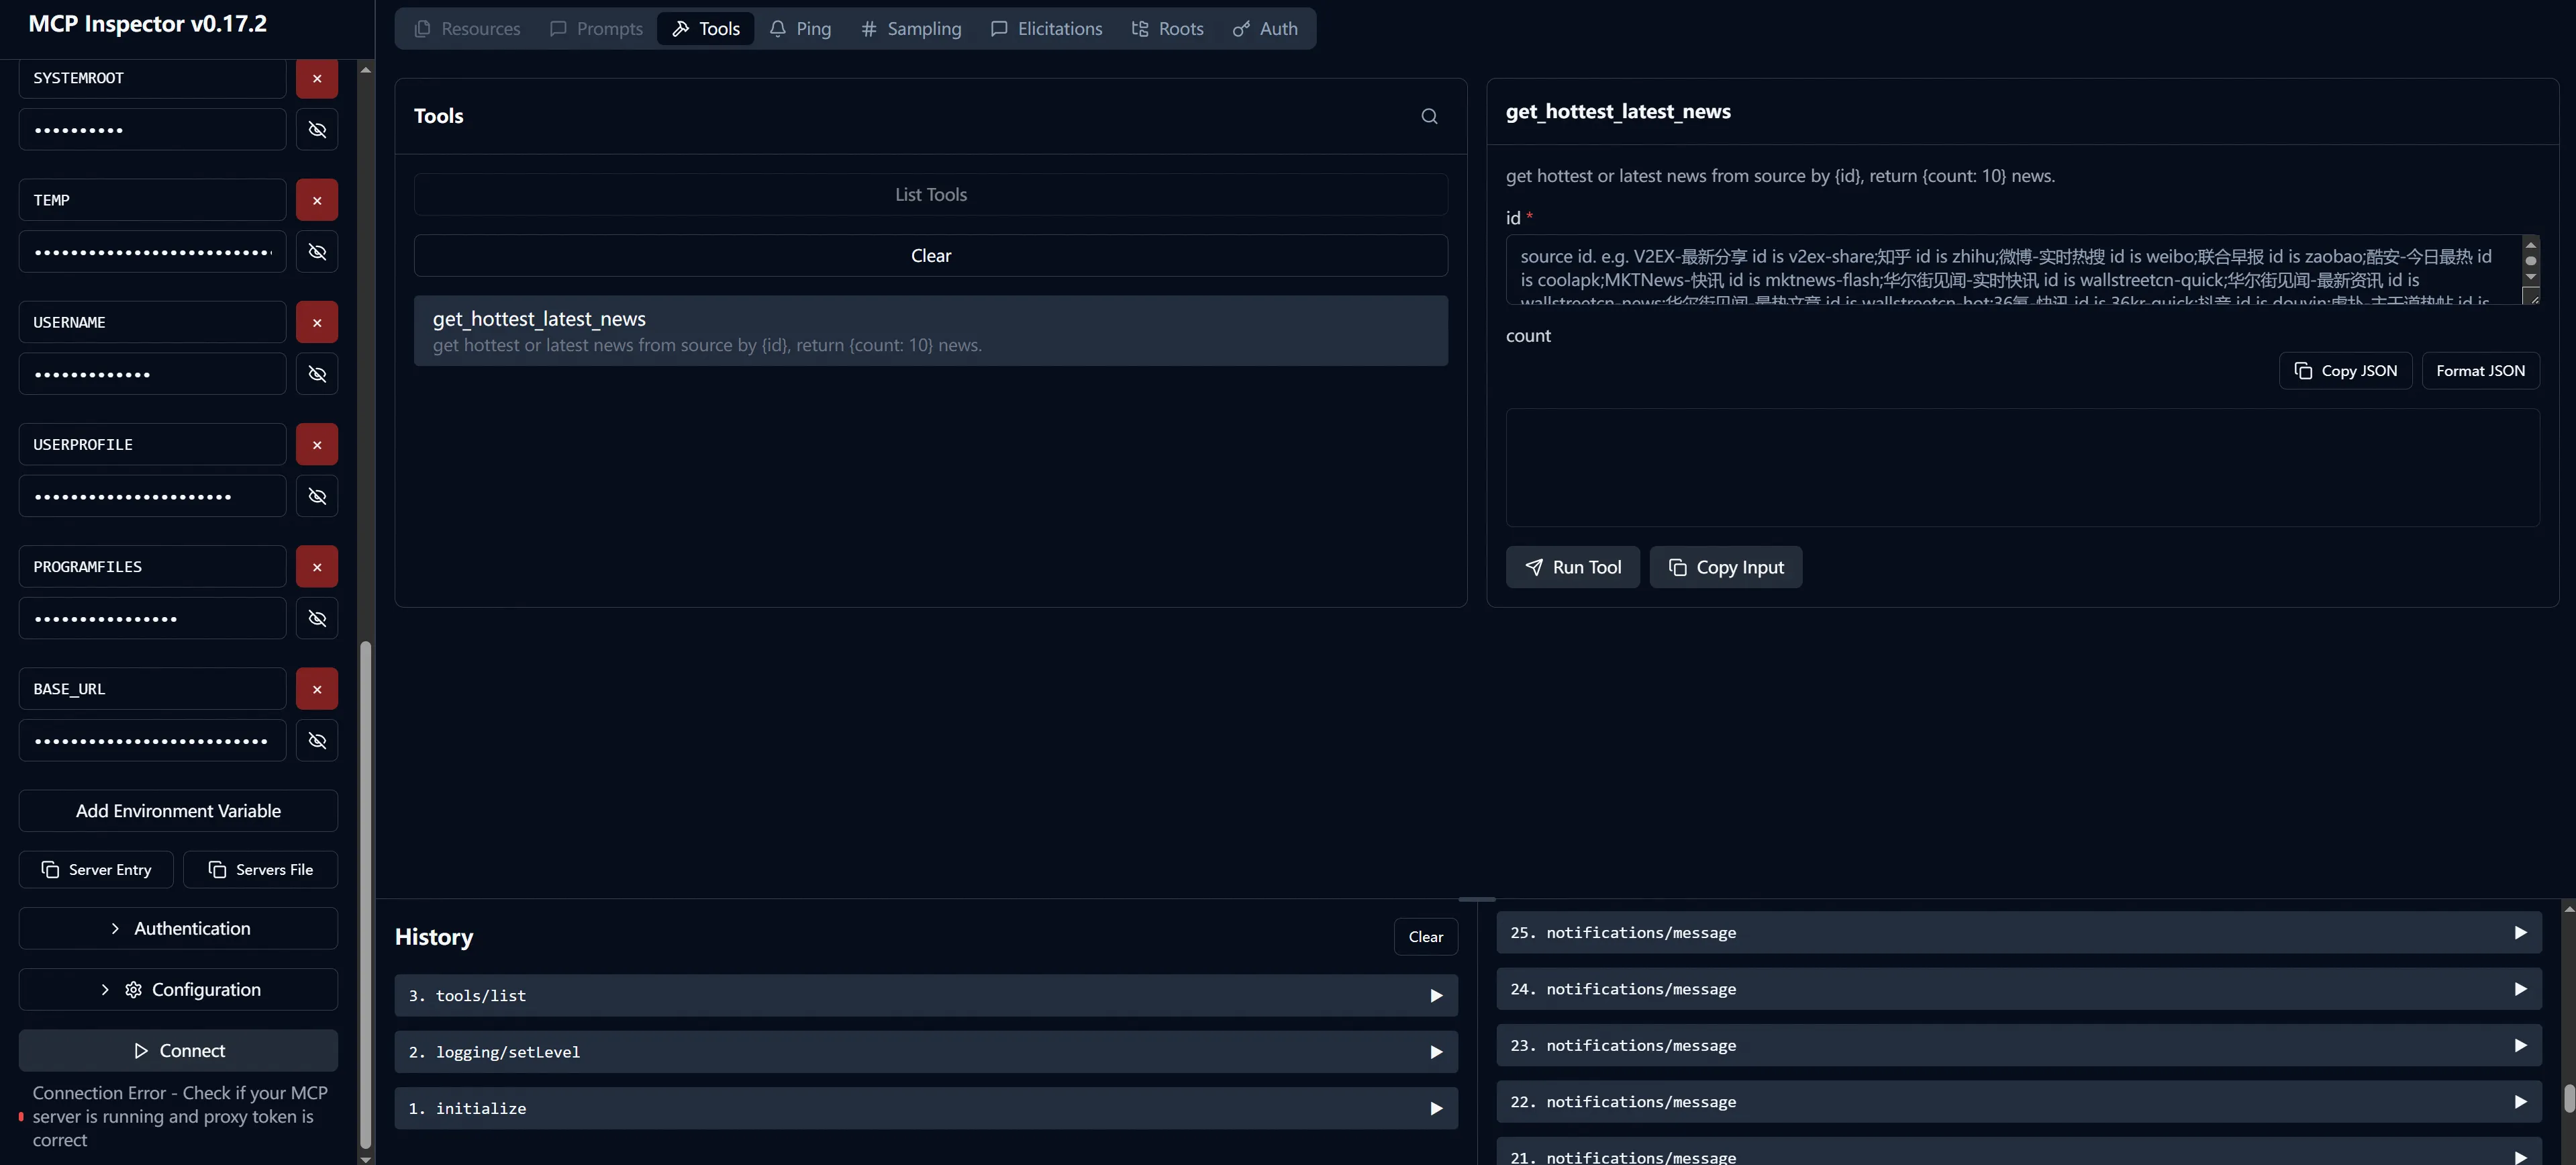Copy Server Entry to clipboard
The height and width of the screenshot is (1165, 2576).
pyautogui.click(x=96, y=869)
